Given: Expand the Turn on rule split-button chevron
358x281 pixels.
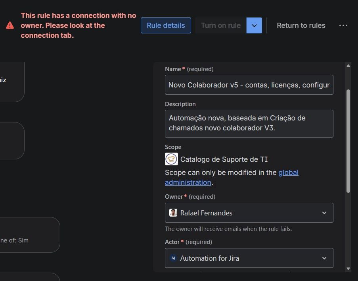Looking at the screenshot, I should pos(254,25).
